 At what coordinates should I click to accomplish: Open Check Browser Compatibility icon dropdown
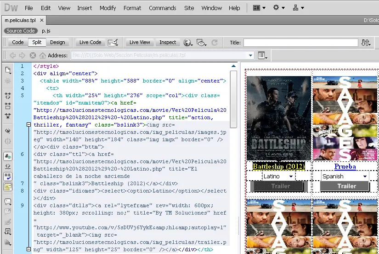click(113, 43)
